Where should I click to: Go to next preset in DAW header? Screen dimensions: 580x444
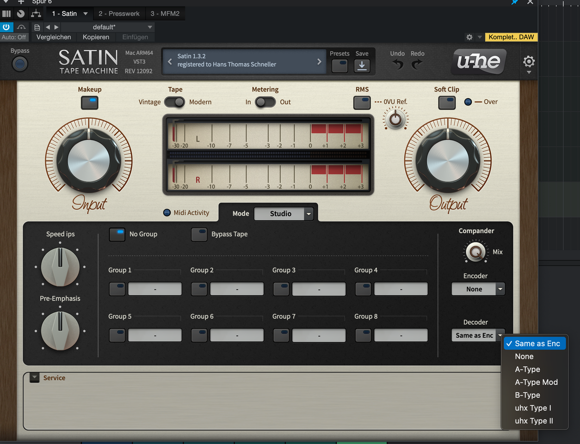pos(56,27)
